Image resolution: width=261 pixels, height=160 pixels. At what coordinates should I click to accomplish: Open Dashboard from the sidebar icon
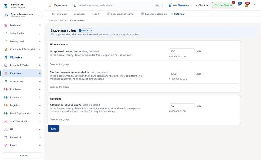(6, 25)
